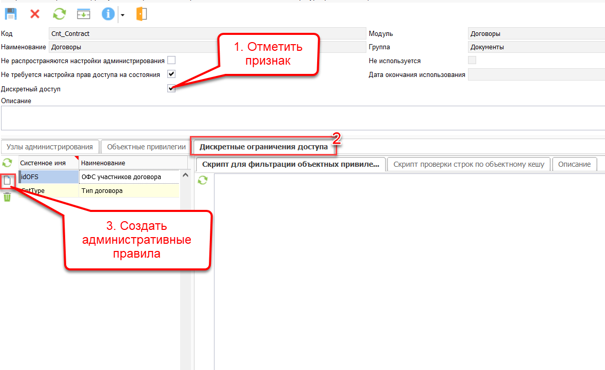This screenshot has width=605, height=370.
Task: Open 'Скрипт проверки строк по объектному кешу' tab
Action: point(468,164)
